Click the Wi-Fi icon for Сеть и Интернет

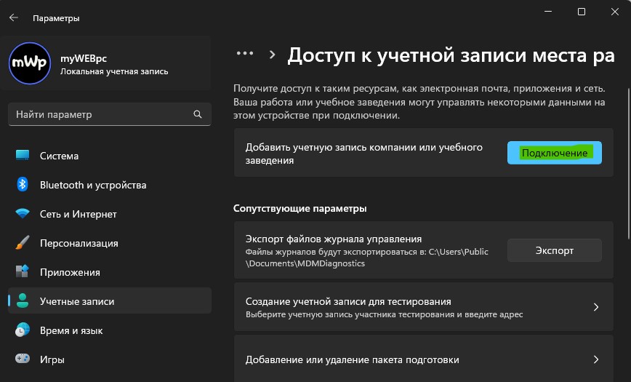(23, 214)
